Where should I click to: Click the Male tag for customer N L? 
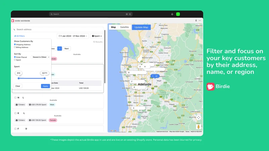pos(52,105)
